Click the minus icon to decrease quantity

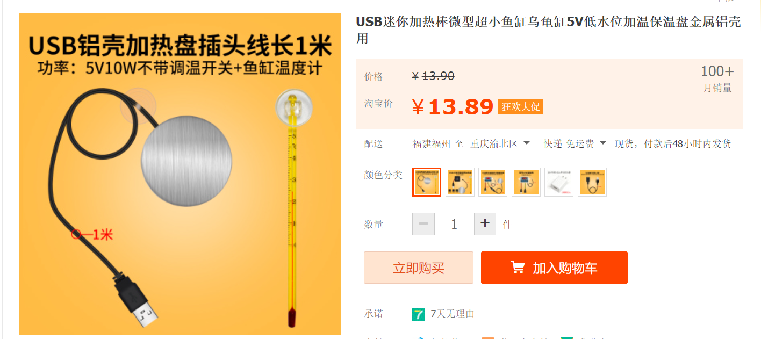point(423,224)
